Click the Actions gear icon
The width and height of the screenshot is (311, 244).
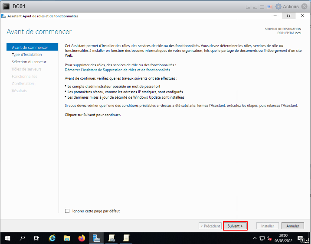pos(278,6)
